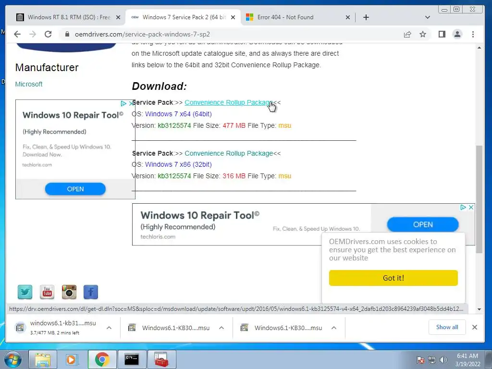Bookmark this page with star icon
Viewport: 492px width, 369px height.
tap(423, 34)
